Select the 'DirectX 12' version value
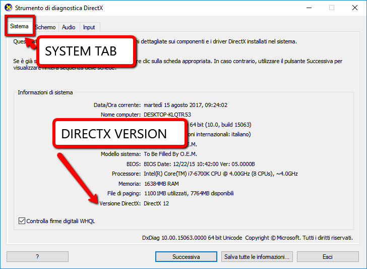Image resolution: width=367 pixels, height=269 pixels. (x=156, y=203)
